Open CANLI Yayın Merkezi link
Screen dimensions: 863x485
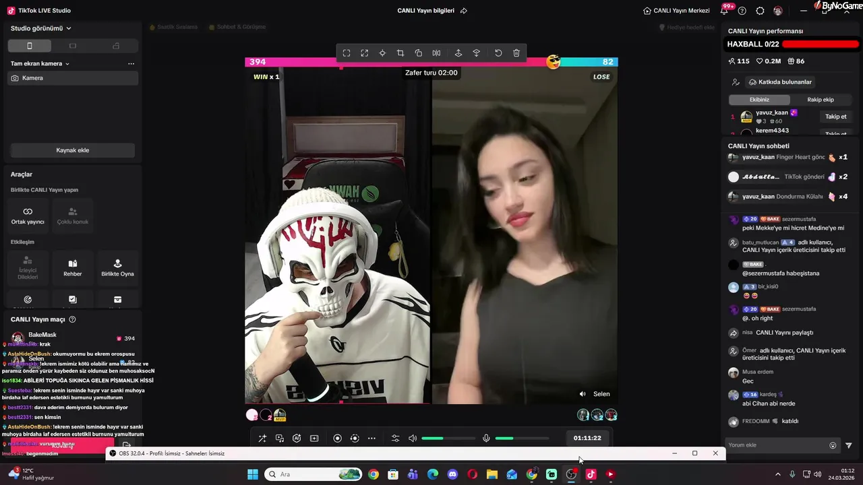676,11
